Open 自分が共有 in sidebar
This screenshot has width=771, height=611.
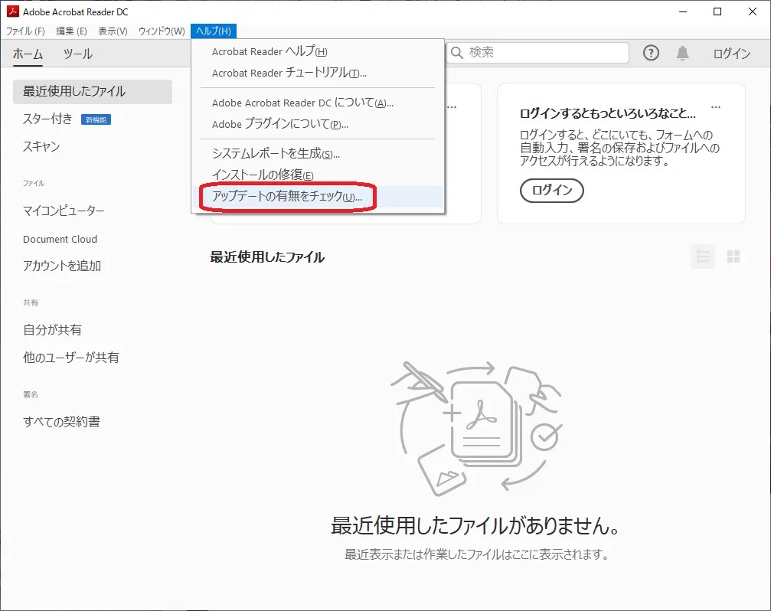tap(52, 330)
